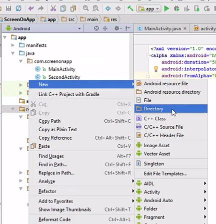The image size is (216, 224).
Task: Choose Copy as Plain Text
Action: click(81, 129)
